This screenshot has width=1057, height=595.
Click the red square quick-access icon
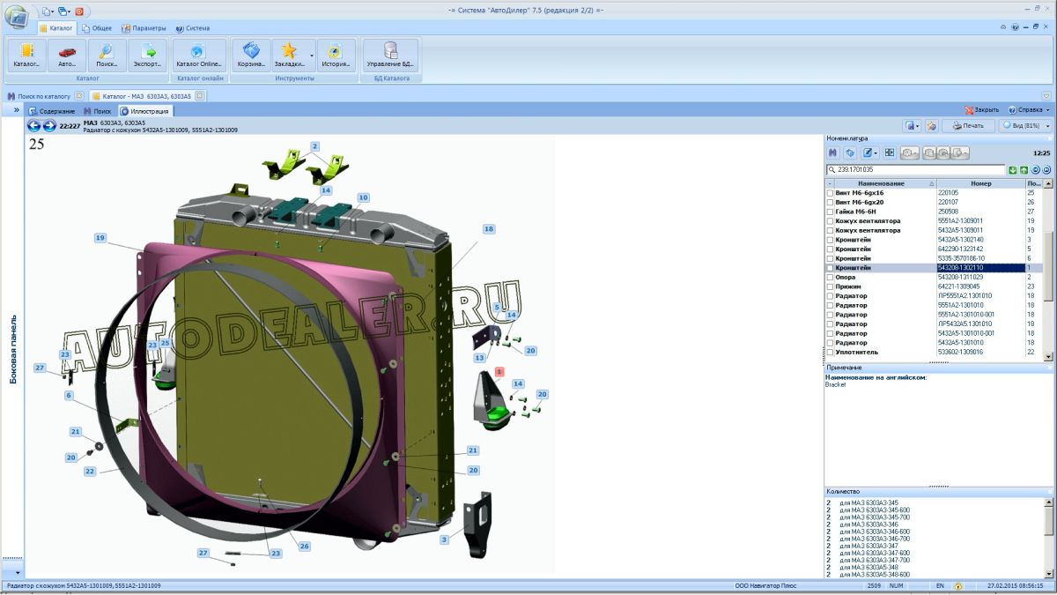click(79, 11)
